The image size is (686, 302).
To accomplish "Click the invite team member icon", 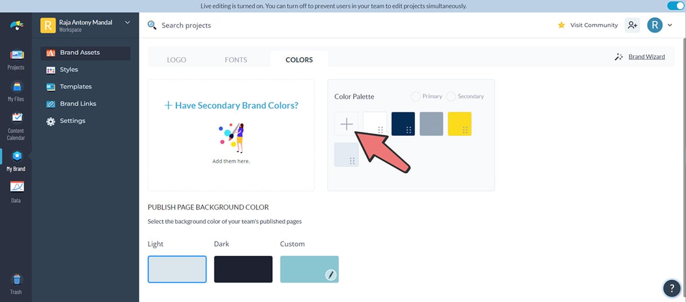I will [632, 25].
